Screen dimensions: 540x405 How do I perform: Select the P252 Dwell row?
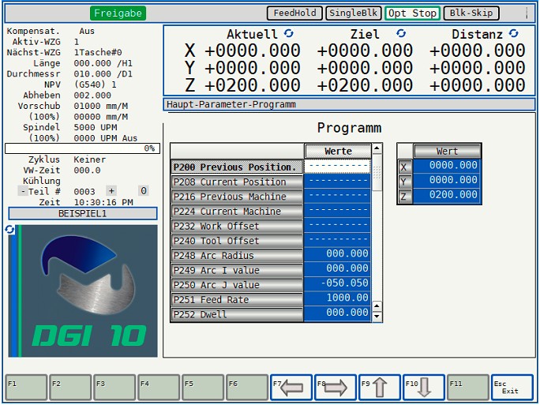point(237,314)
